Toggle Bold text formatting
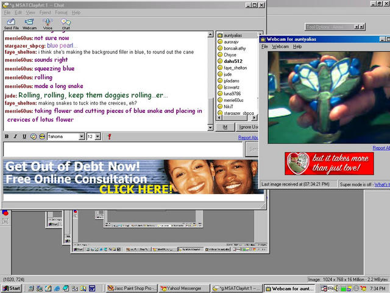 [7, 136]
